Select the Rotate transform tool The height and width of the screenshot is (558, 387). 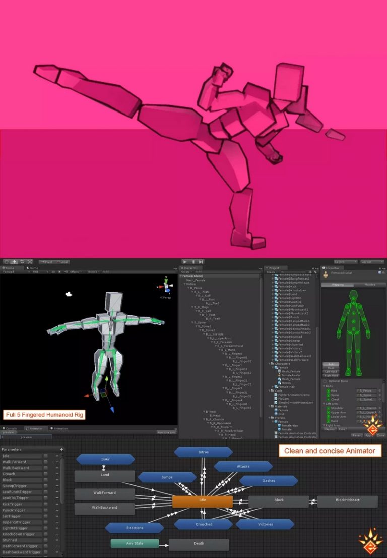22,261
